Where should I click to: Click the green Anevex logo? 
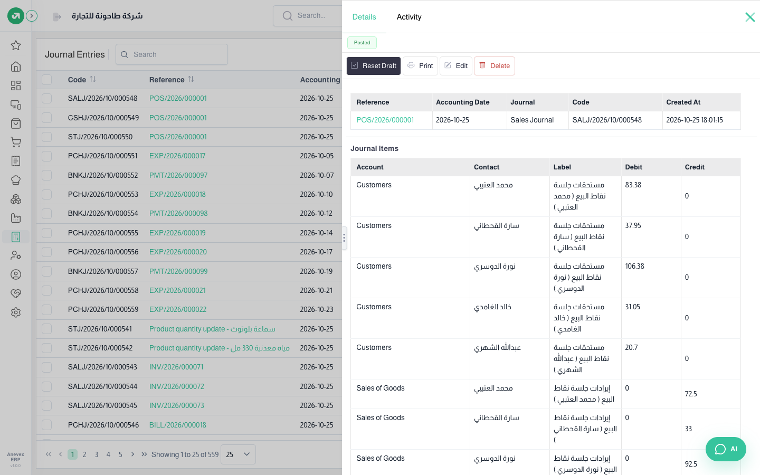click(x=16, y=16)
